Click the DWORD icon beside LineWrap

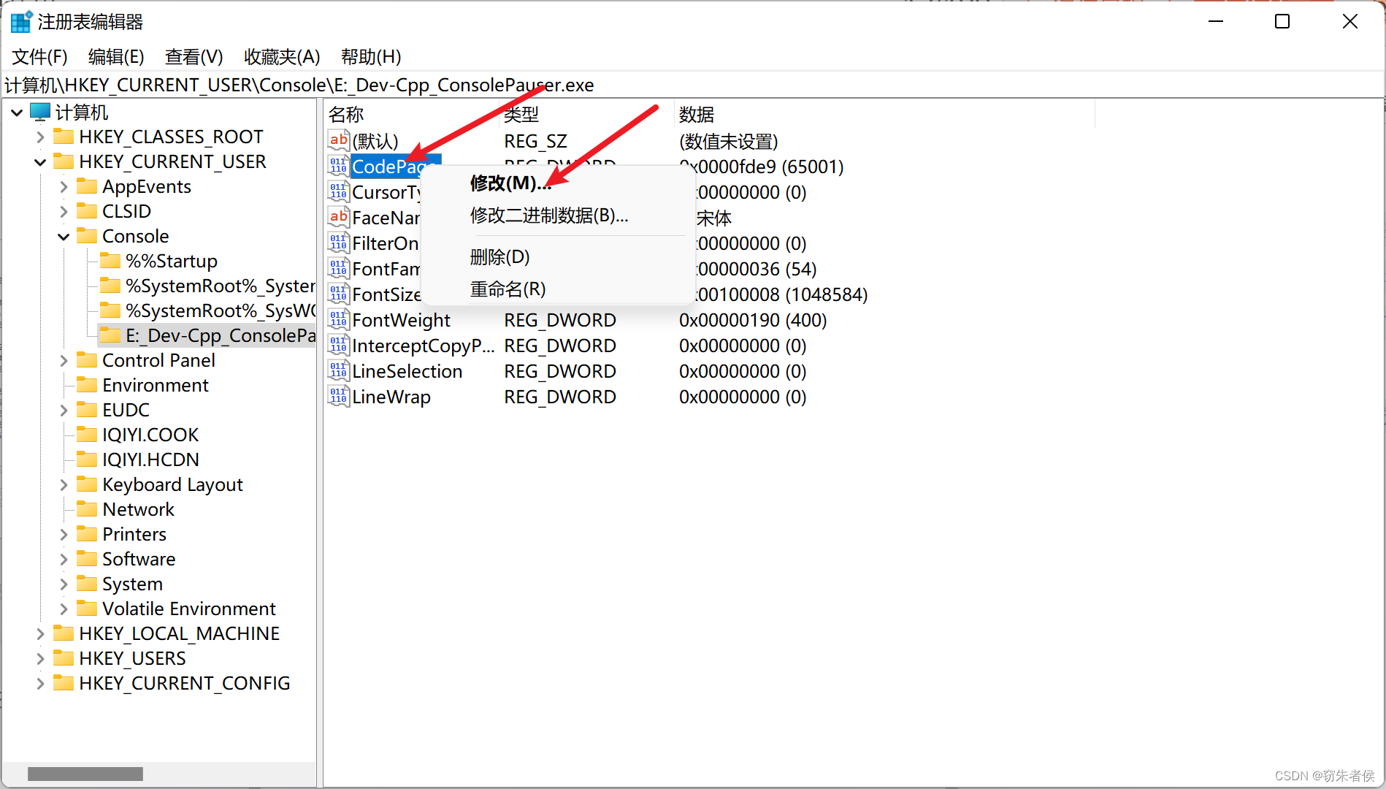click(338, 396)
